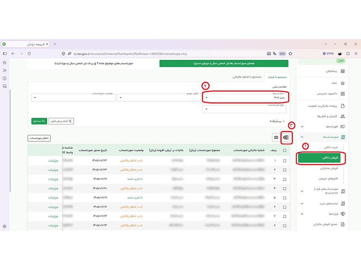Select the جستجو با فیلتر tab
Viewport: 361px width, 270px height.
tap(277, 77)
